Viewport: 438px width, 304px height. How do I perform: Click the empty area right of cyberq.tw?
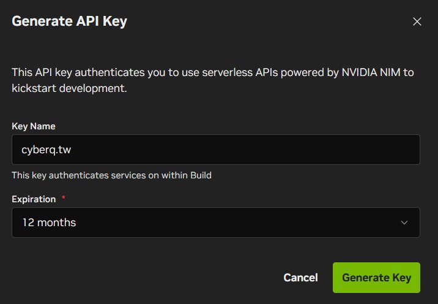tap(245, 150)
